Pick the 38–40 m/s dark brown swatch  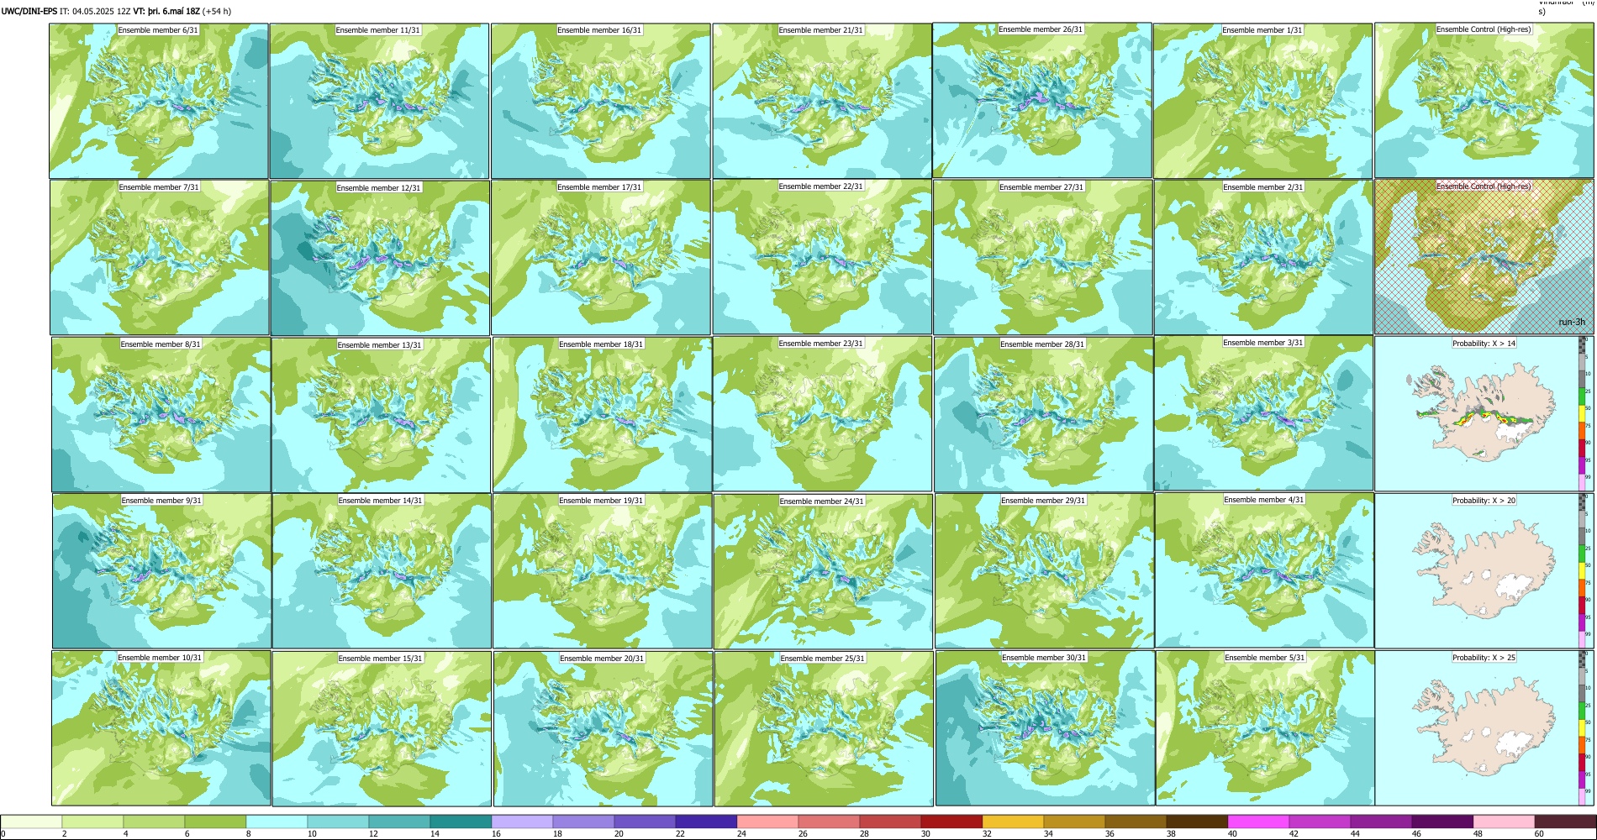coord(1197,822)
